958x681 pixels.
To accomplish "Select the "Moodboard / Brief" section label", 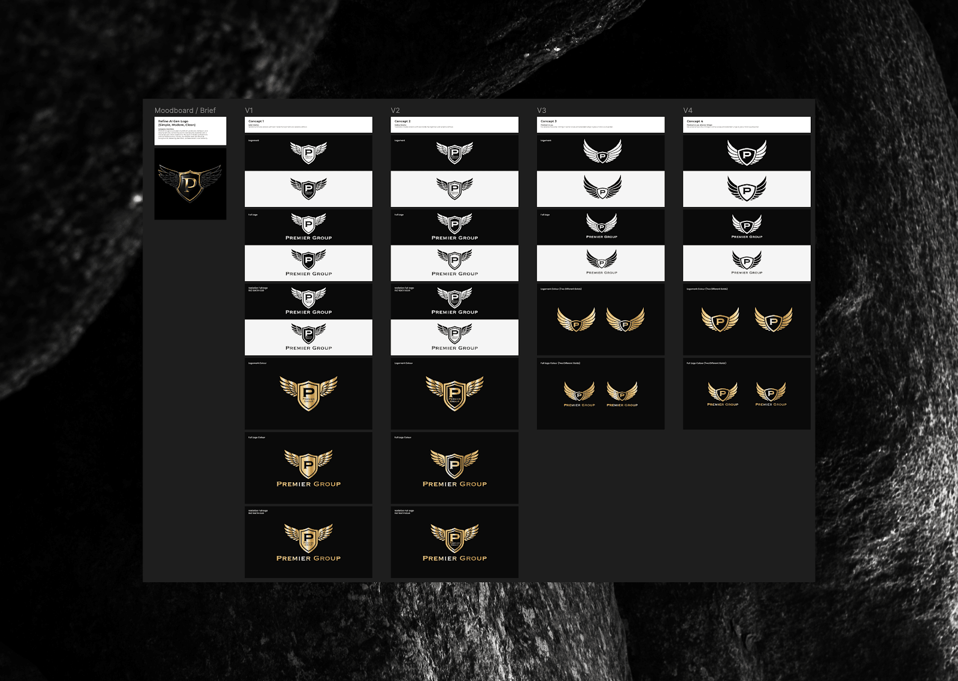I will click(185, 111).
